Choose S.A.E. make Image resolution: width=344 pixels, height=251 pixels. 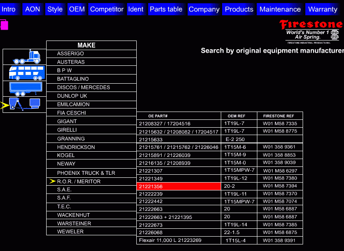coord(91,190)
